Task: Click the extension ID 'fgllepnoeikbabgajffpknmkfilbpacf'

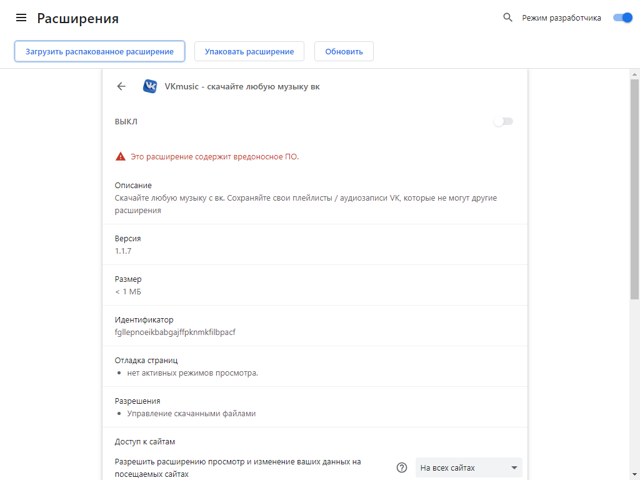Action: click(175, 332)
